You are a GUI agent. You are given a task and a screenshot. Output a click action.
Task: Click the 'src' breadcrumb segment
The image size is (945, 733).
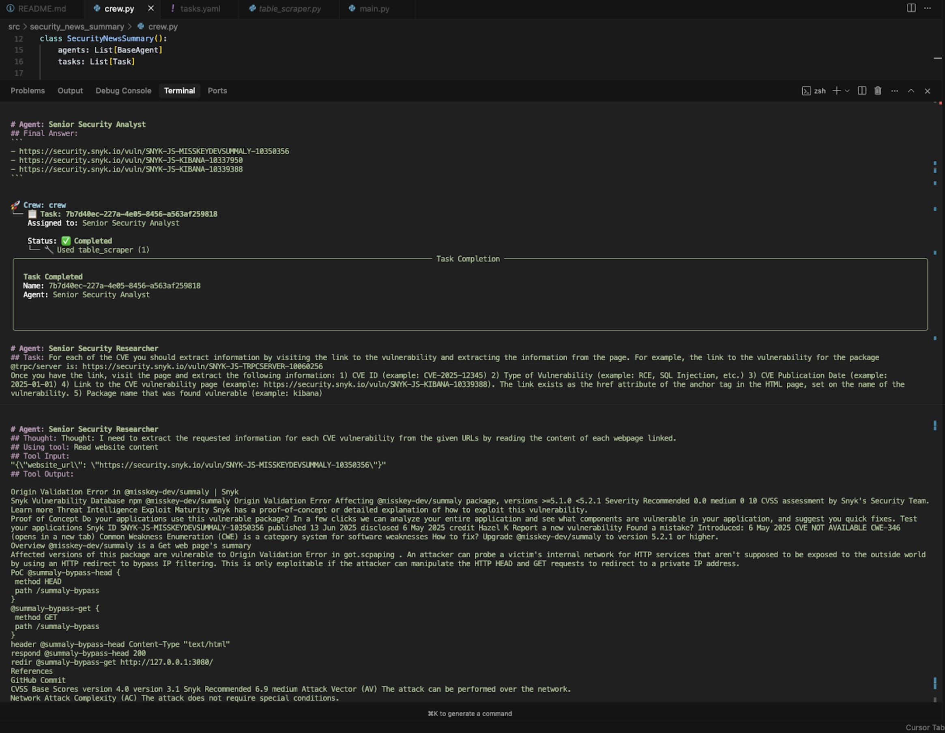[14, 26]
